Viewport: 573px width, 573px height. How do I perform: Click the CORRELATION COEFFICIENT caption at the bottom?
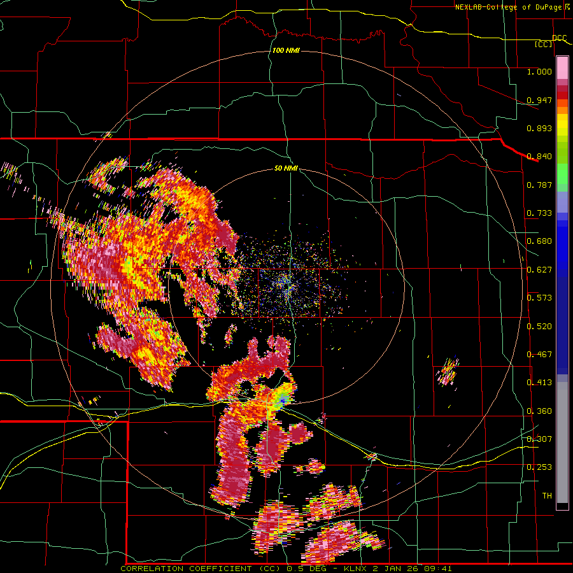pyautogui.click(x=286, y=569)
